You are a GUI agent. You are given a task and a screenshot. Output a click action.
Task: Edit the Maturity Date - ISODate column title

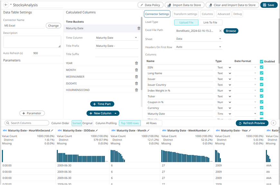click(97, 131)
